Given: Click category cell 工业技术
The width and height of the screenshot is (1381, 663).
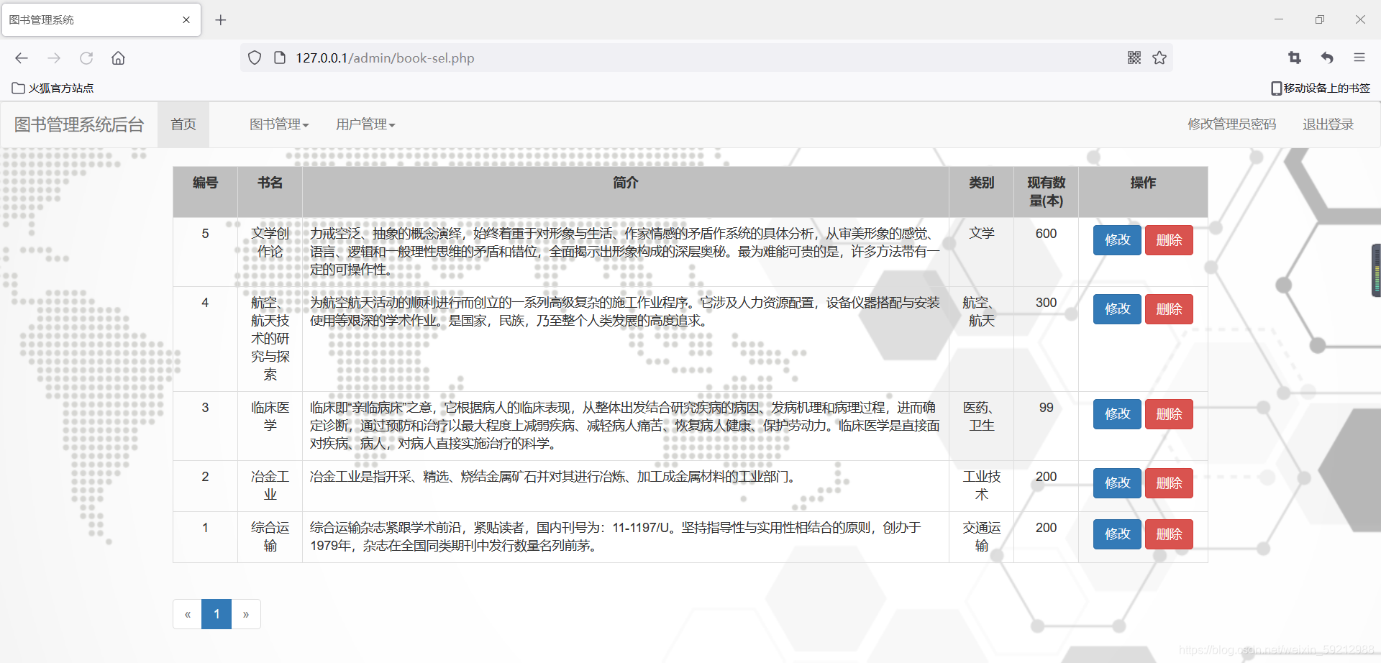Looking at the screenshot, I should tap(981, 485).
